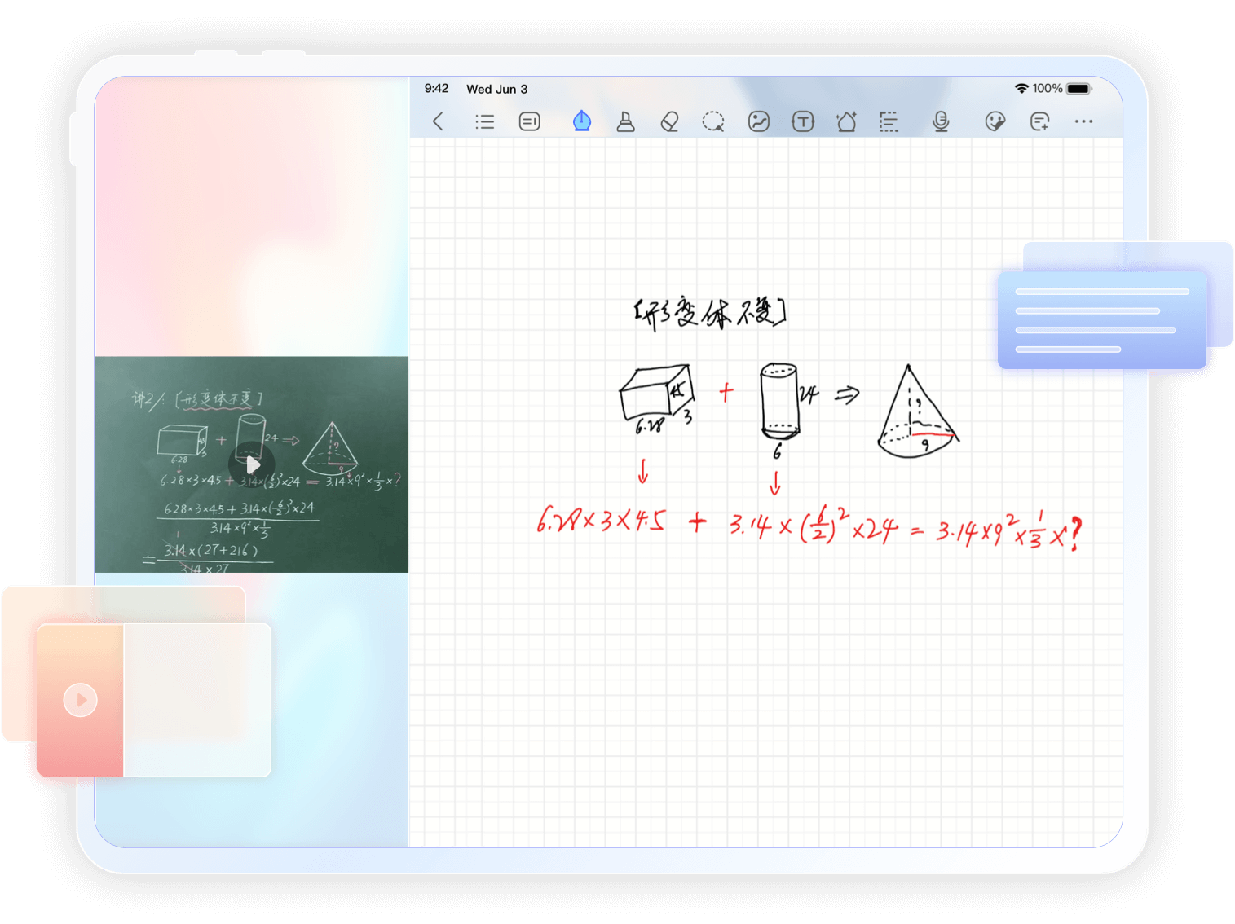
Task: Switch to the Eraser tool
Action: pyautogui.click(x=669, y=121)
